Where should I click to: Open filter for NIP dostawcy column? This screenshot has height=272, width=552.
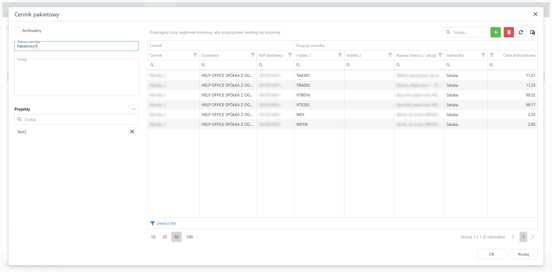coord(290,55)
